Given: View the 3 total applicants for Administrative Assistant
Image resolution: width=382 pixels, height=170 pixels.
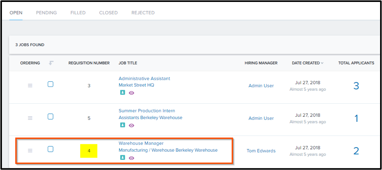Looking at the screenshot, I should pyautogui.click(x=356, y=86).
